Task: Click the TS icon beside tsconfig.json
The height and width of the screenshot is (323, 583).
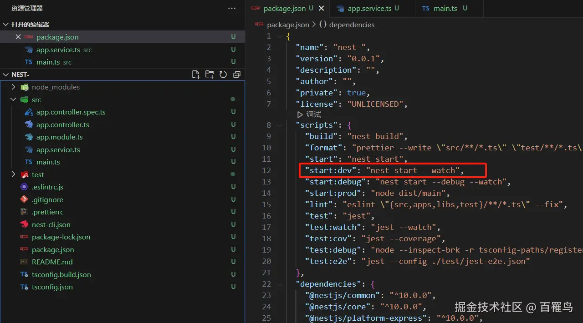Action: [24, 287]
